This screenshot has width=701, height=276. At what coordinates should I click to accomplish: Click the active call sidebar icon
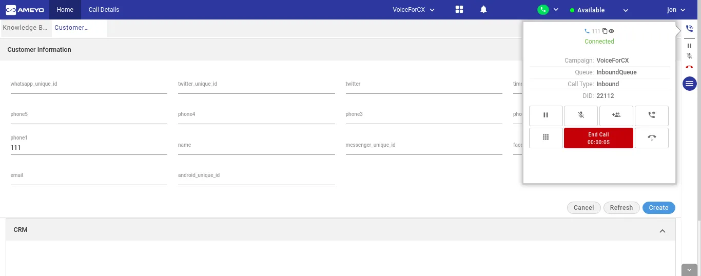(x=689, y=29)
